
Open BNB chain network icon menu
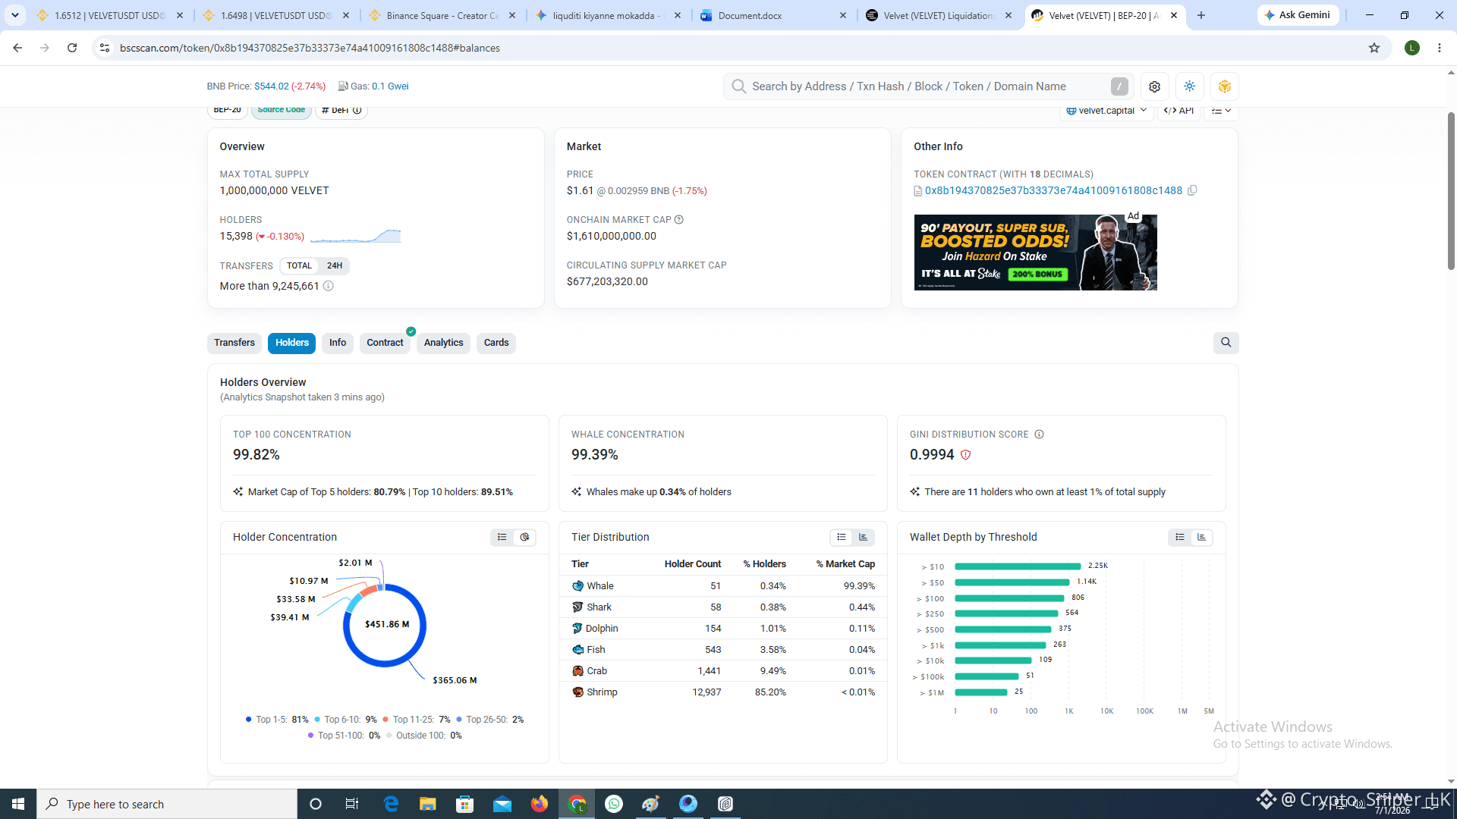click(x=1224, y=86)
